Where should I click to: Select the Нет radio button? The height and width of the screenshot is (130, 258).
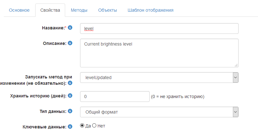[94, 126]
